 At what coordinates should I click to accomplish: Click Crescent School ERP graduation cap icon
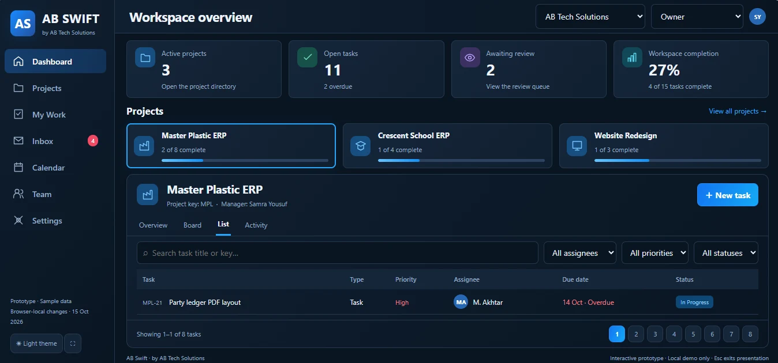pyautogui.click(x=361, y=146)
